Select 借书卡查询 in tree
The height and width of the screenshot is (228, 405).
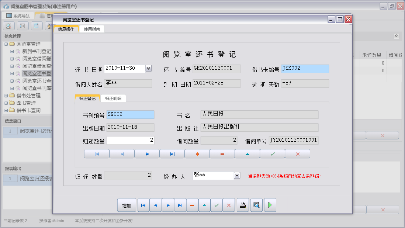tap(28, 111)
